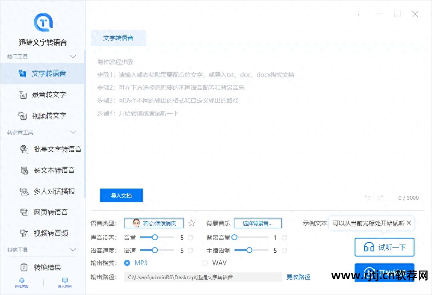The height and width of the screenshot is (295, 432).
Task: Switch to the 文字转语音 tab
Action: (118, 38)
